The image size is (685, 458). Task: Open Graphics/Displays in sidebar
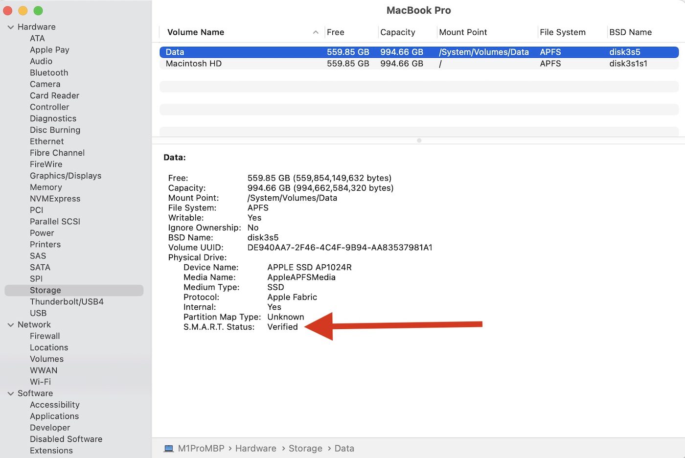[x=66, y=176]
